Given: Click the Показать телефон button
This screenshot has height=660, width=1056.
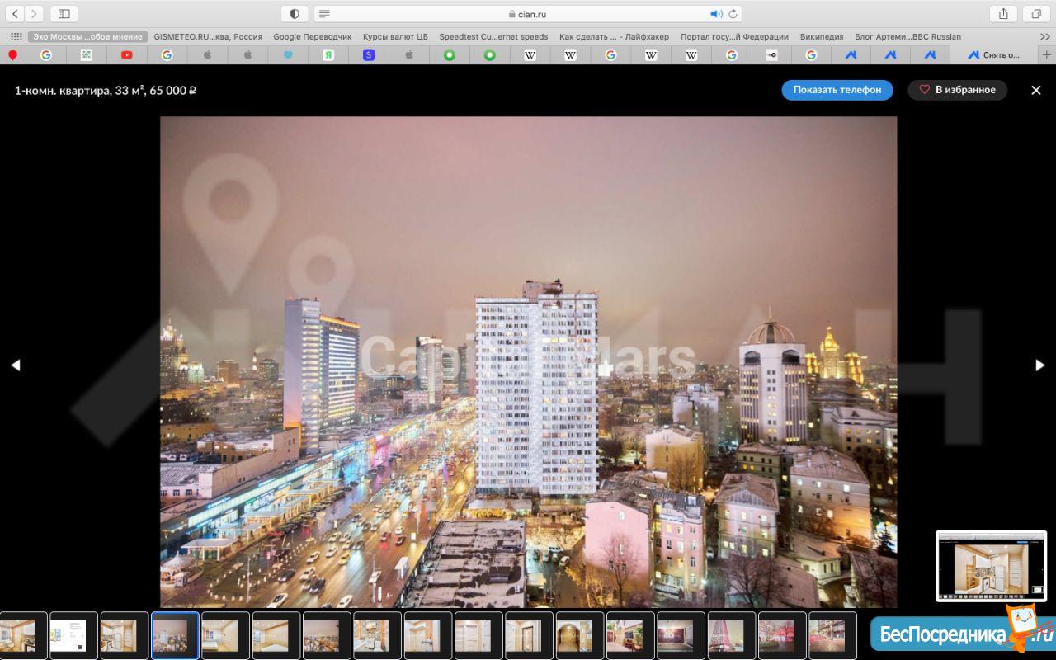Looking at the screenshot, I should (837, 90).
